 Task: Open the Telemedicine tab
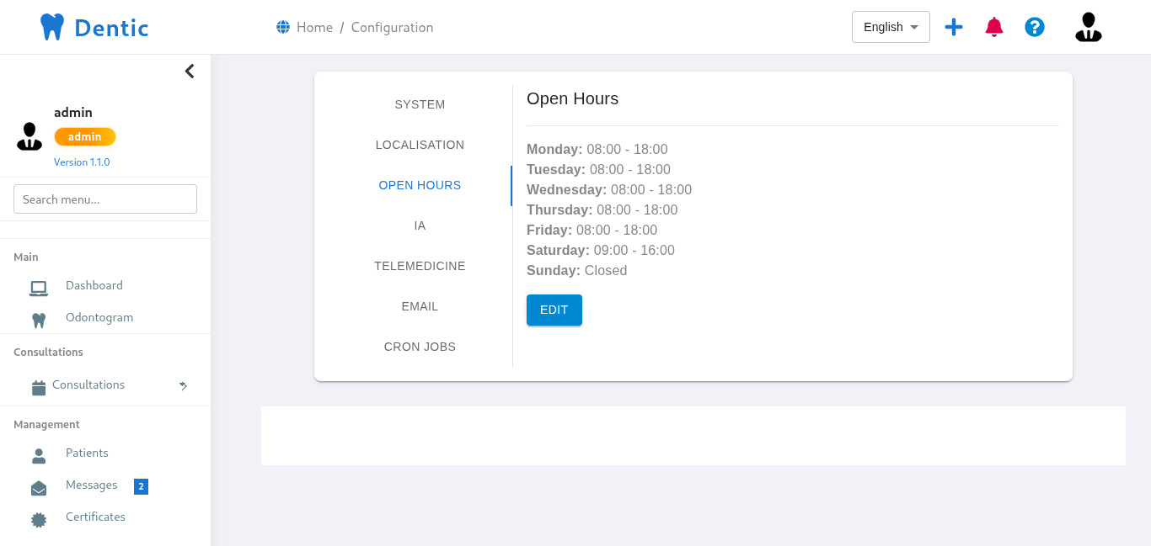(420, 266)
